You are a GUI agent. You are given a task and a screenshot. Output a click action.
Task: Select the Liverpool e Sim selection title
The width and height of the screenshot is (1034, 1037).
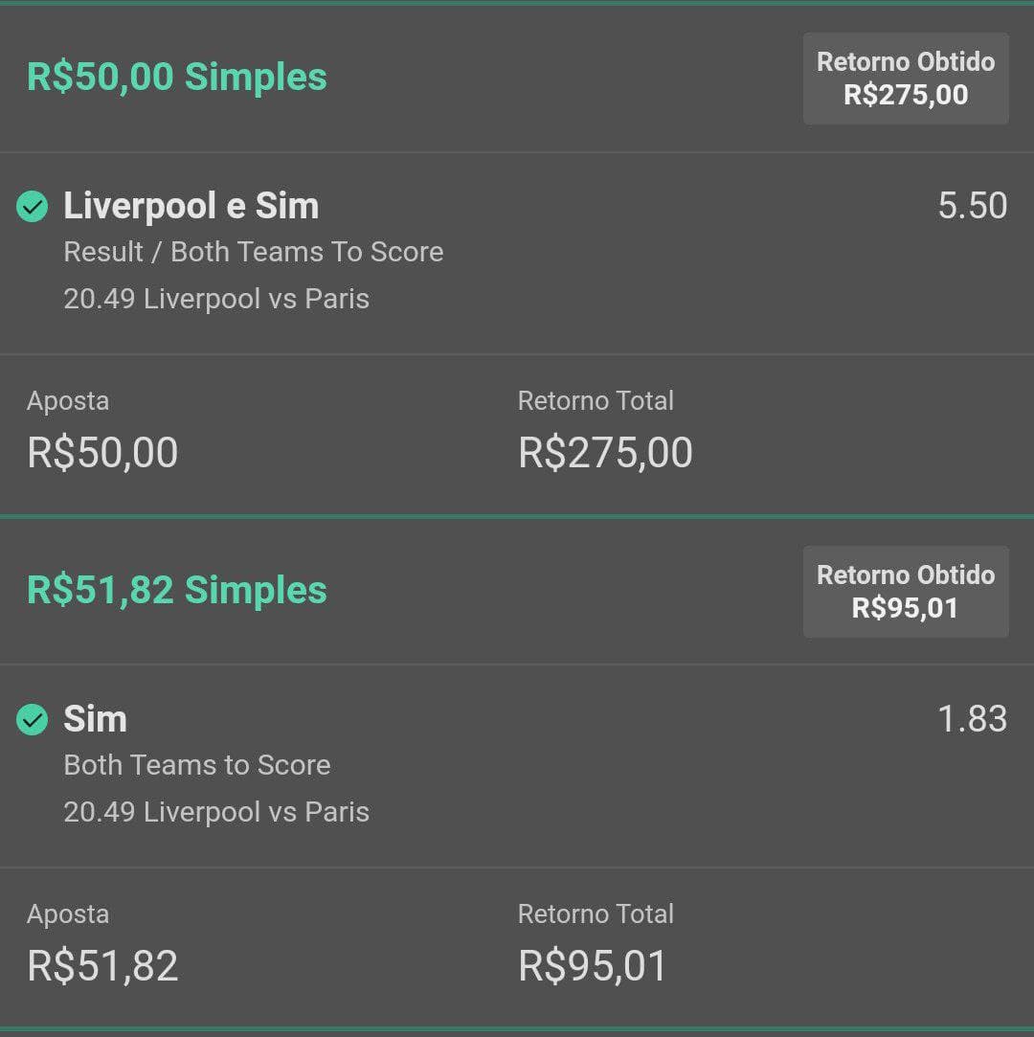191,206
